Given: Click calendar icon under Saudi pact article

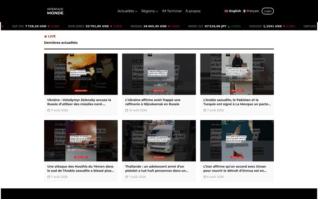Looking at the screenshot, I should [x=204, y=110].
